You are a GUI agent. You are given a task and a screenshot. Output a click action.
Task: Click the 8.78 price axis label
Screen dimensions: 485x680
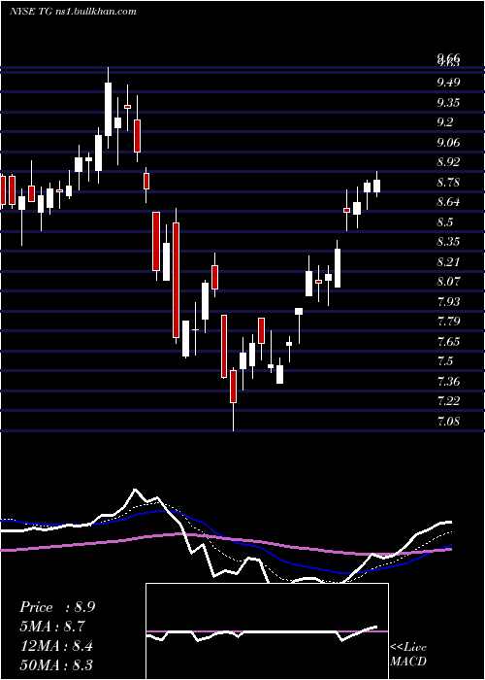click(448, 183)
